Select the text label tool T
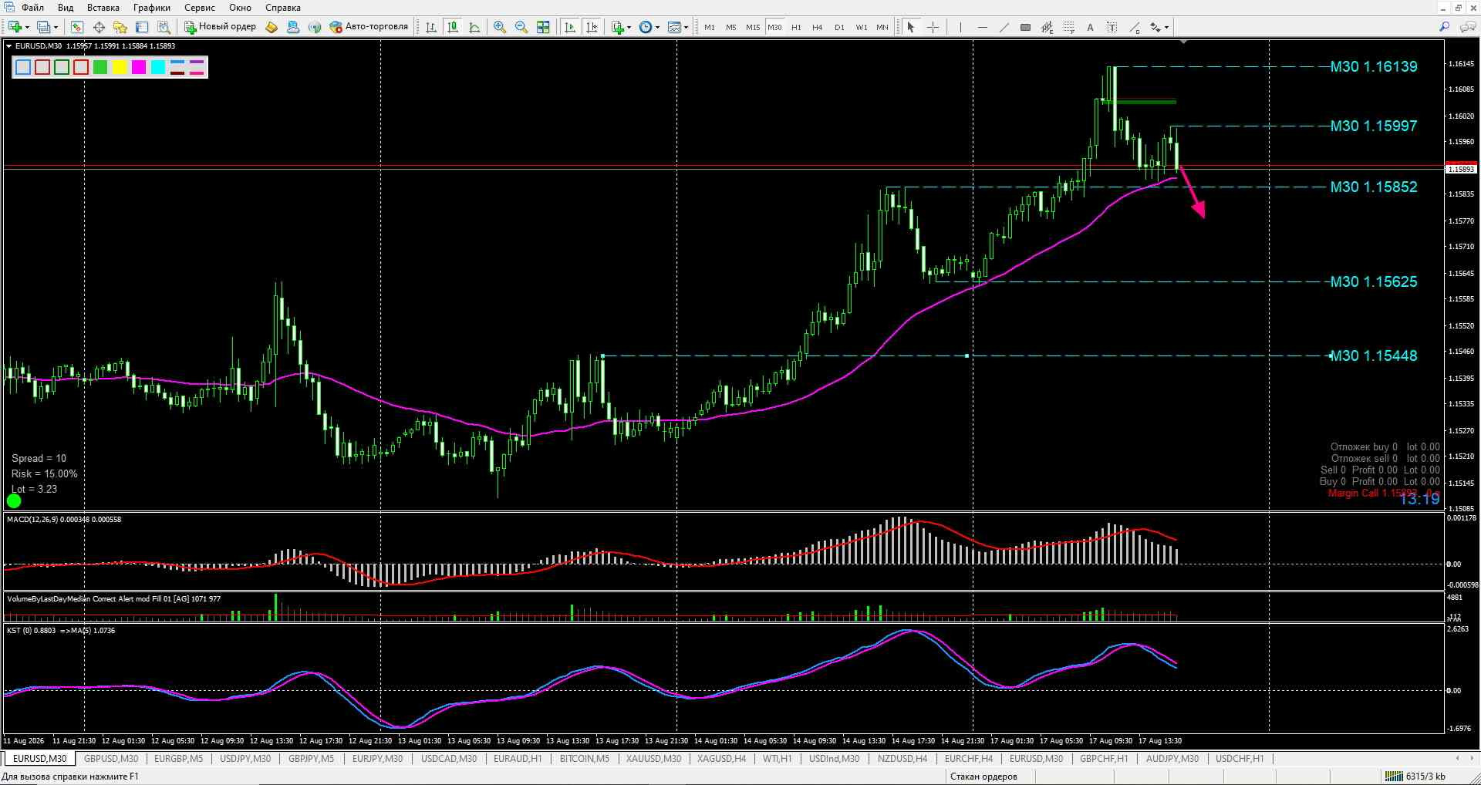 point(1112,27)
